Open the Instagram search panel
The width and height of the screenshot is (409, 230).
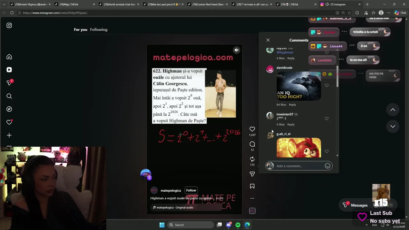9,96
